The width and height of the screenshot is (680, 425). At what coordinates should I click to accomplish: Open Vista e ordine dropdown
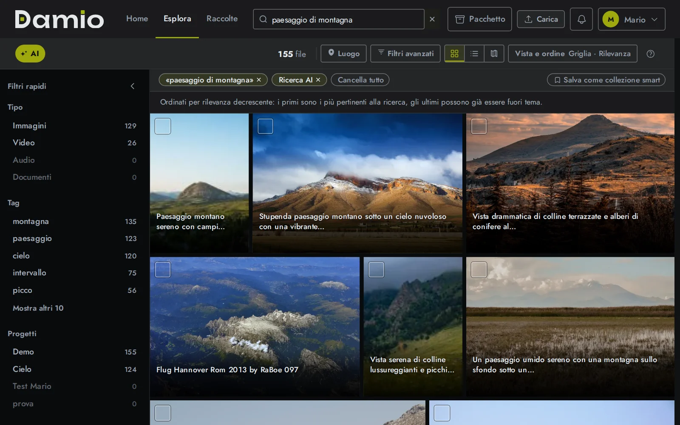click(572, 54)
